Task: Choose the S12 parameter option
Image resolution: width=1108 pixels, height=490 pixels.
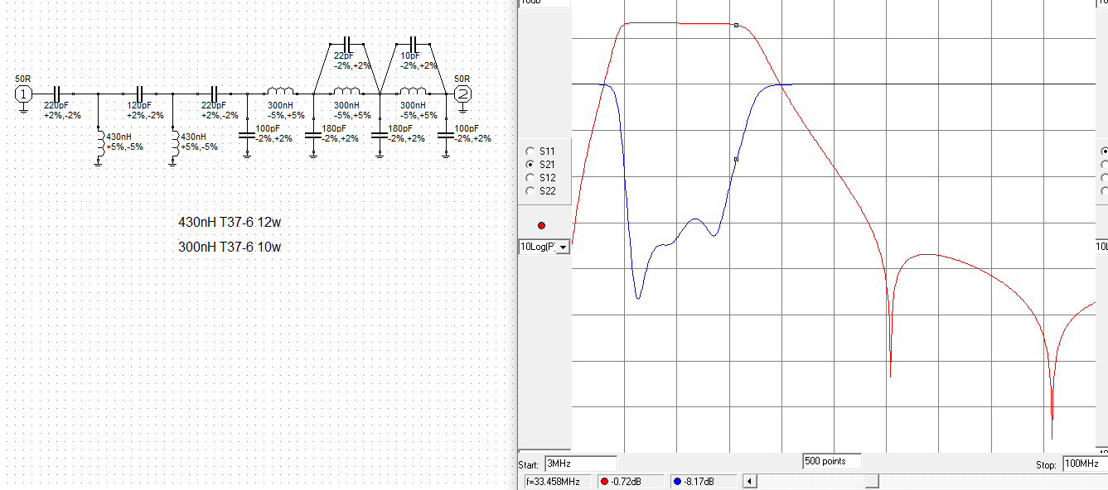Action: [x=530, y=178]
